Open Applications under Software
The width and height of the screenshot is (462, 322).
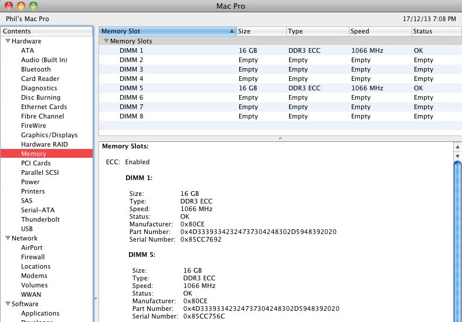(40, 313)
